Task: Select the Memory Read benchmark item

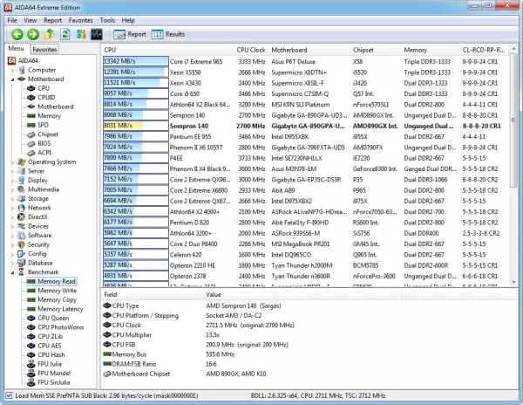Action: 51,281
